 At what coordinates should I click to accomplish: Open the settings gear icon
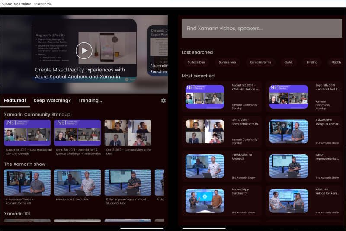[x=163, y=100]
